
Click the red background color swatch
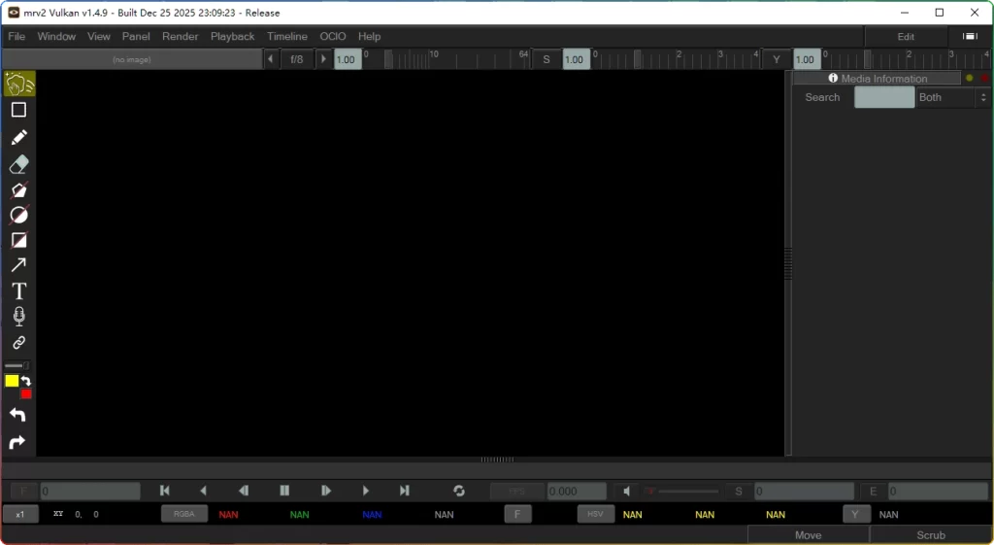coord(26,394)
